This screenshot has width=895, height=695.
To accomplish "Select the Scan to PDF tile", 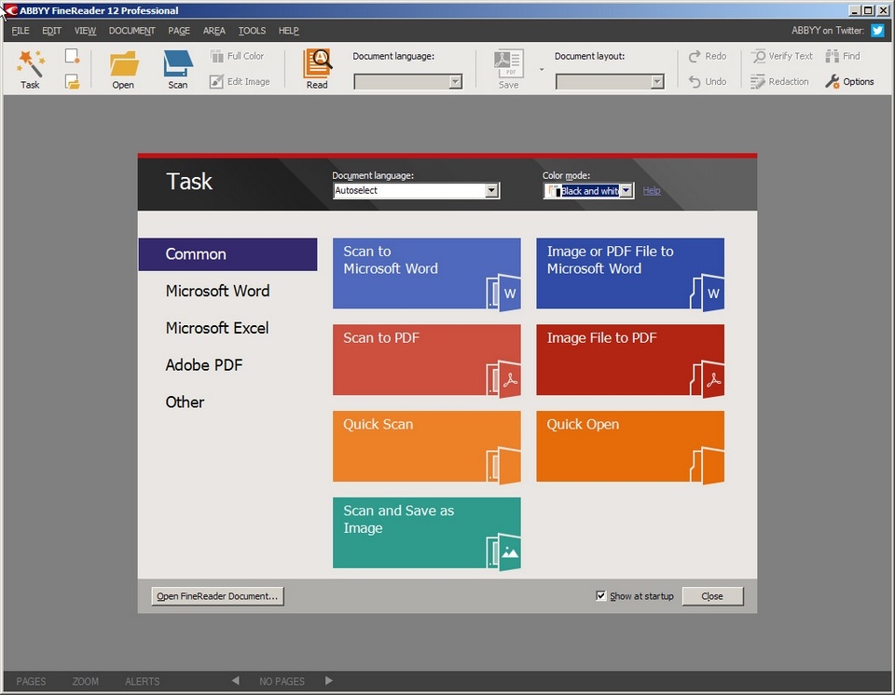I will pos(426,360).
